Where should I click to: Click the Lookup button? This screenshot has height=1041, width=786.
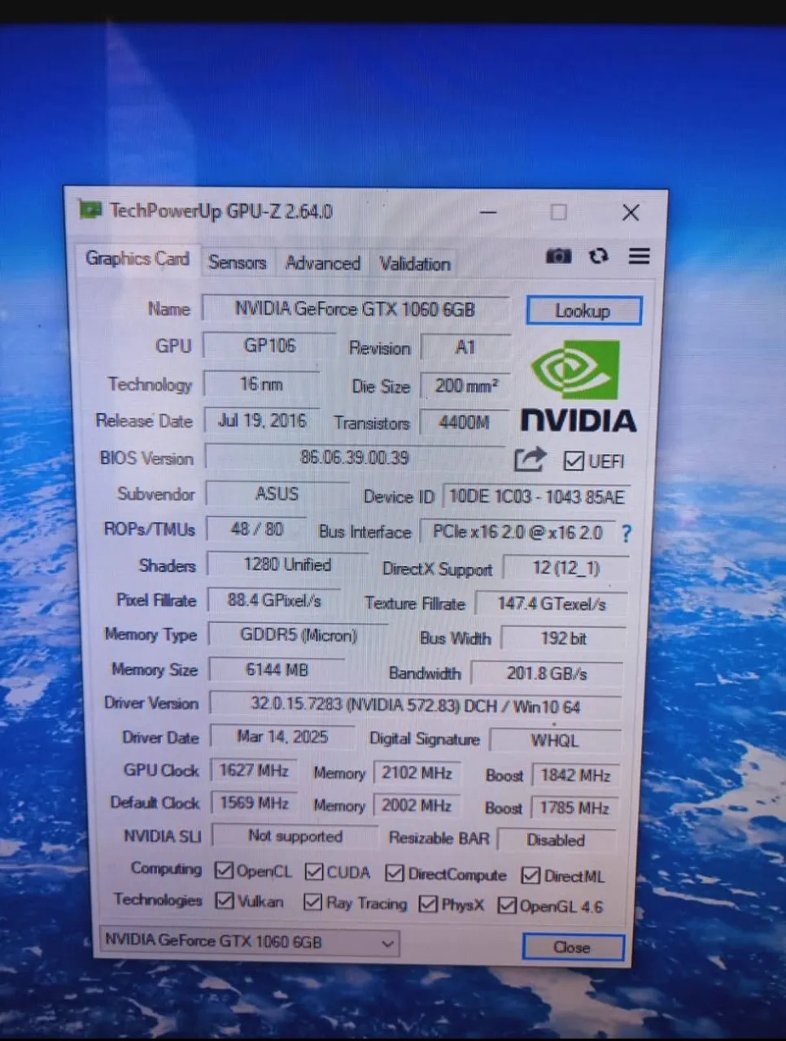tap(583, 311)
